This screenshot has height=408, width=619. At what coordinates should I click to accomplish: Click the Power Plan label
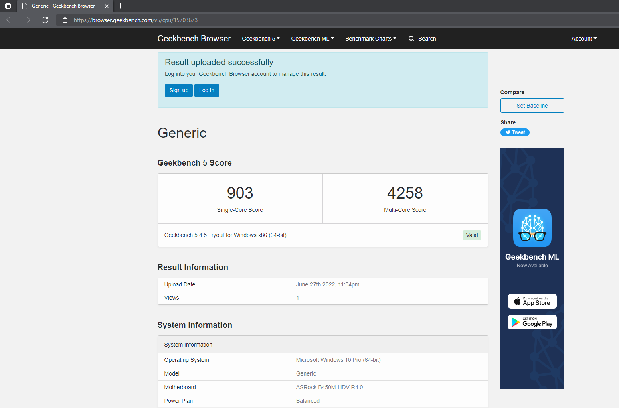178,401
